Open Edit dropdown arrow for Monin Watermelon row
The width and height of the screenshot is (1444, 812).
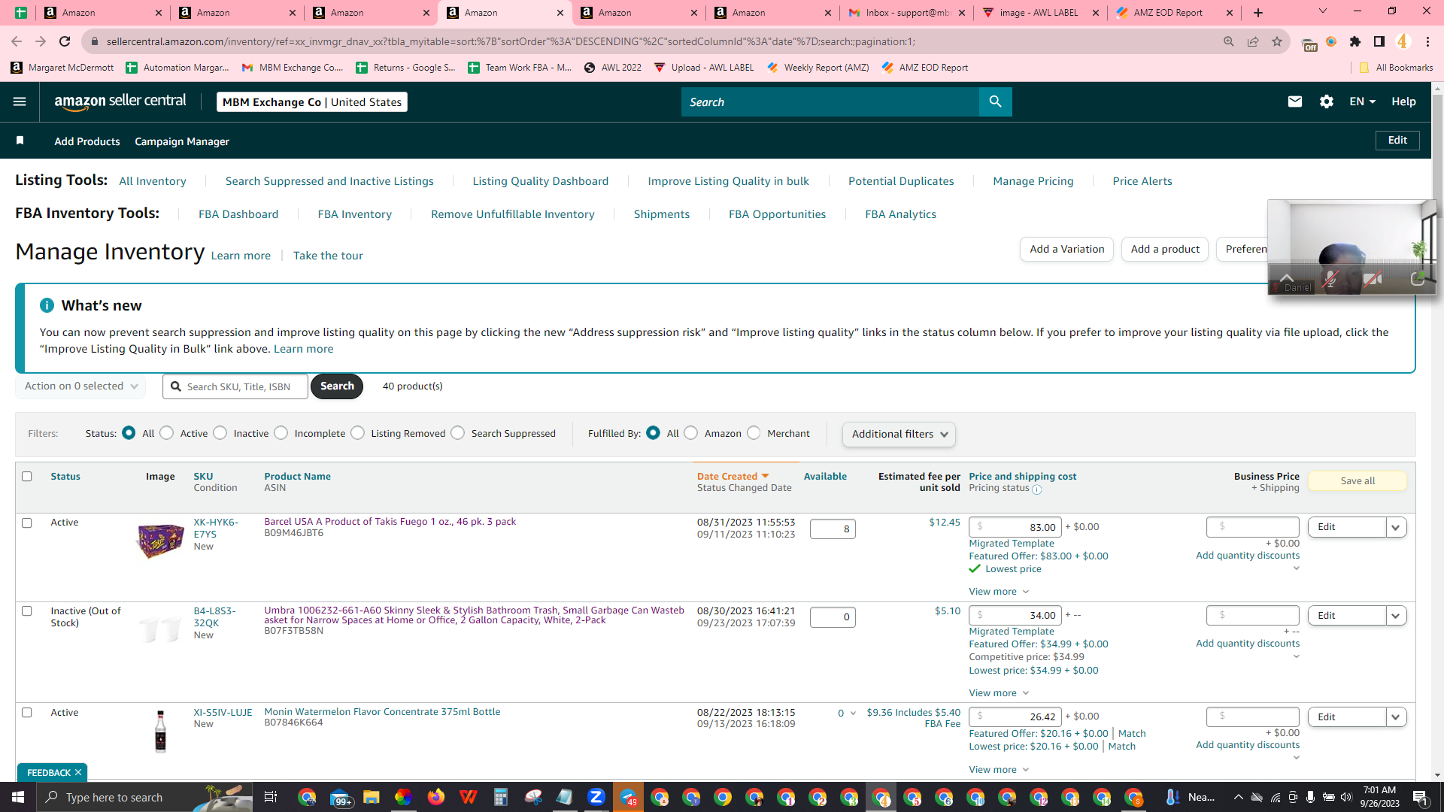tap(1396, 717)
